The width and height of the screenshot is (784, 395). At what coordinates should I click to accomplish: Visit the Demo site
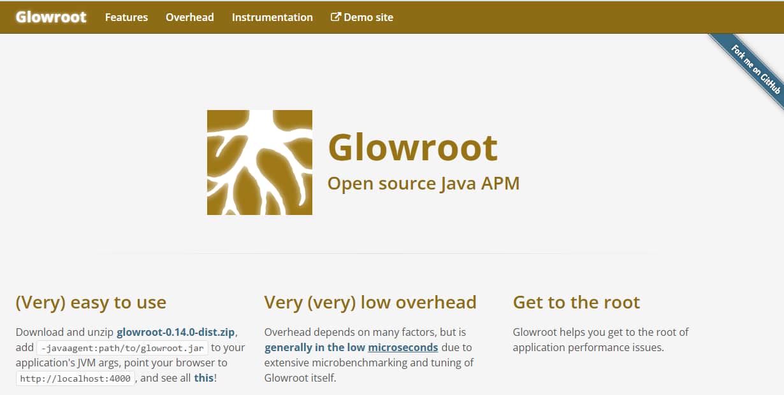368,17
